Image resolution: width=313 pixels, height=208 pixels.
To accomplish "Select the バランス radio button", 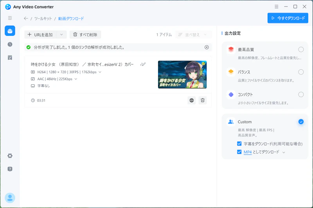I will 301,72.
